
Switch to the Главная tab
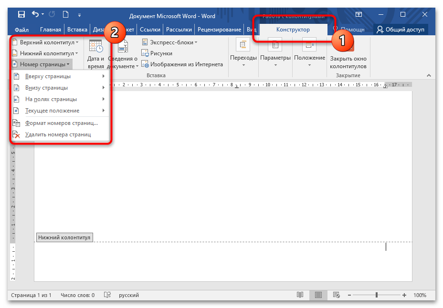click(50, 30)
